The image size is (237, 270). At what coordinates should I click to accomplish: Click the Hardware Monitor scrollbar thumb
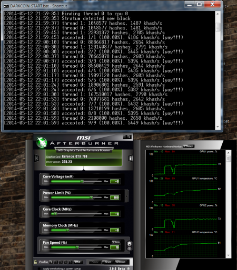point(228,159)
